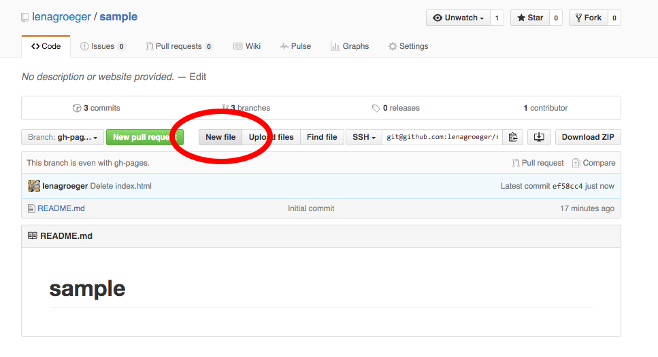Click the Unwatch dropdown button
The height and width of the screenshot is (357, 658).
pos(458,18)
